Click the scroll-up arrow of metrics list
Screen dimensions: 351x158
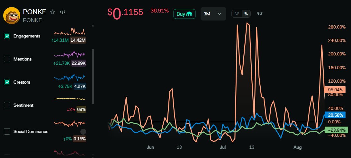click(x=93, y=26)
